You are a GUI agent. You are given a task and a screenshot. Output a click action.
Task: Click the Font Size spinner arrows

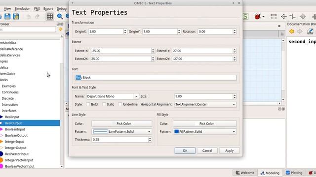235,96
